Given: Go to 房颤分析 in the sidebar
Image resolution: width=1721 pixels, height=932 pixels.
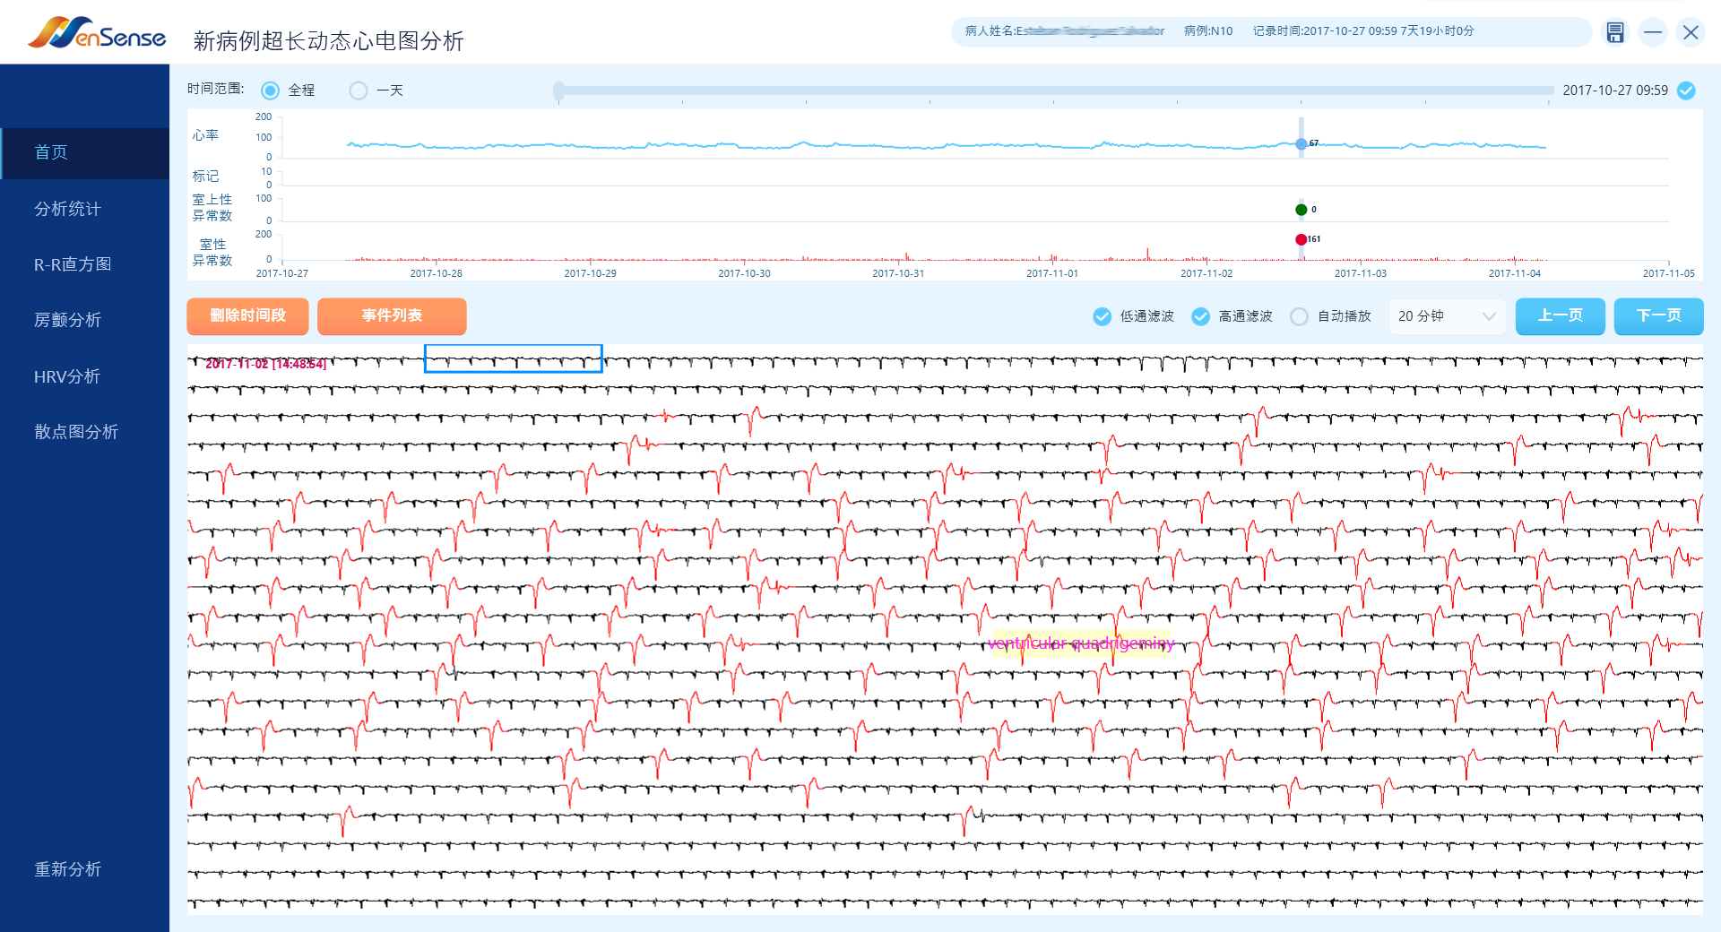Looking at the screenshot, I should click(68, 320).
